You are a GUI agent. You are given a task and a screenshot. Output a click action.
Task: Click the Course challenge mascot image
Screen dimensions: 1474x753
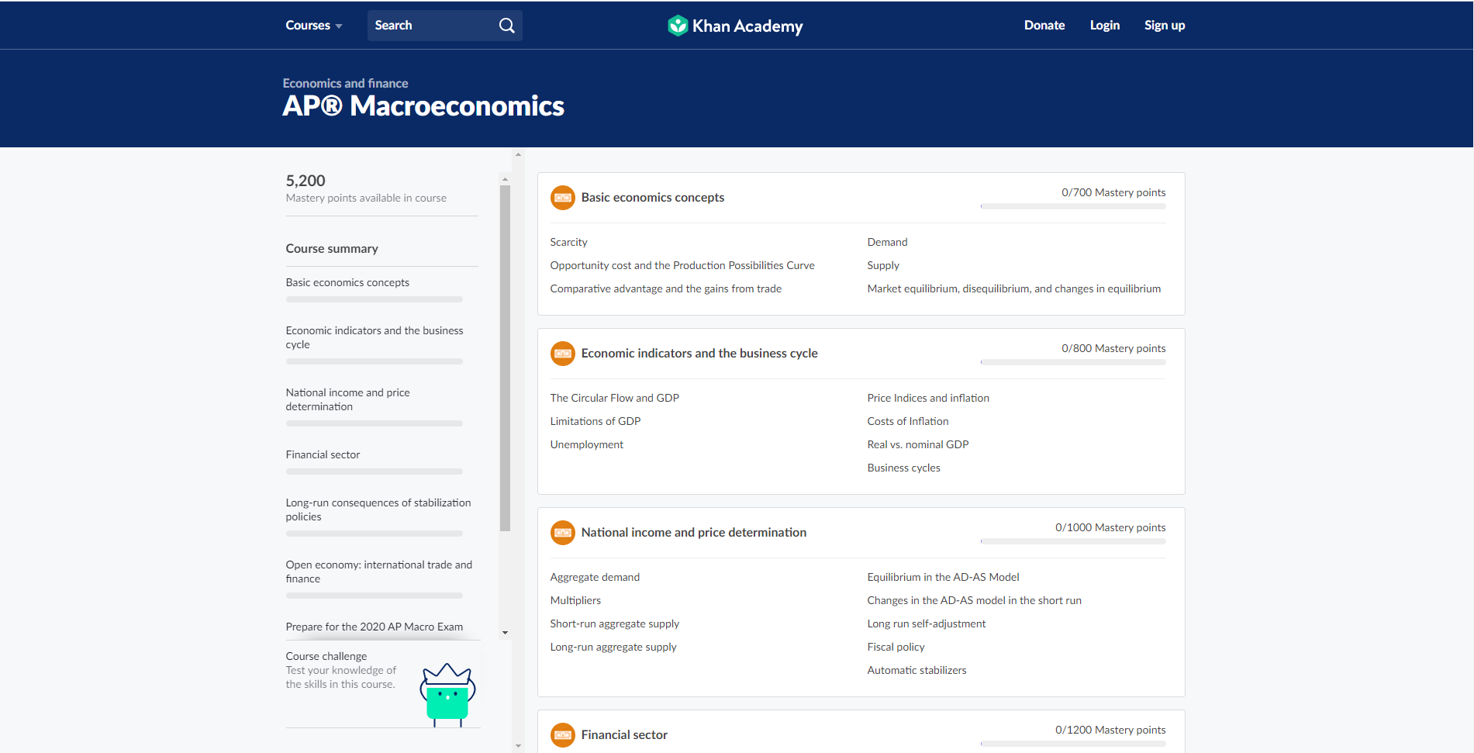(x=447, y=695)
